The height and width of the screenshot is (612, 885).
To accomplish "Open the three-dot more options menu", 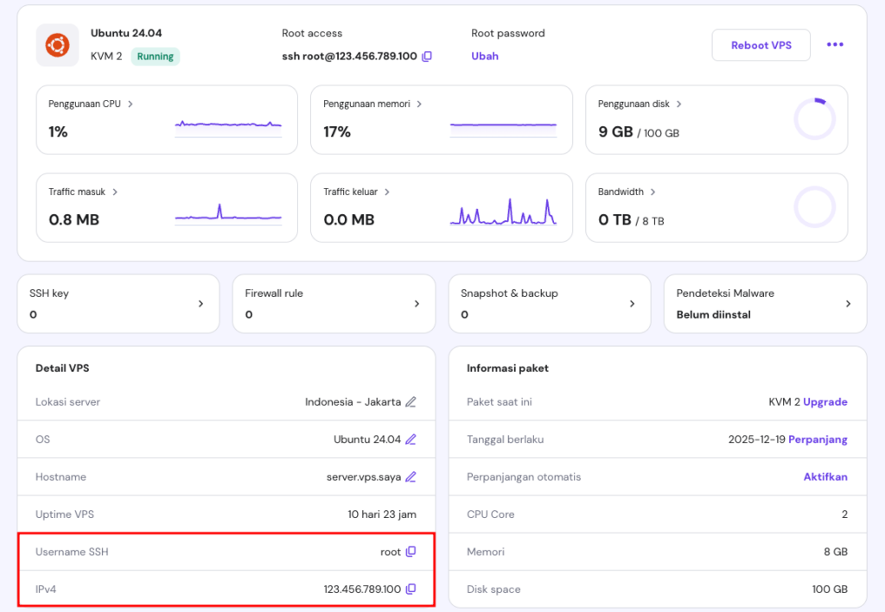I will (835, 45).
